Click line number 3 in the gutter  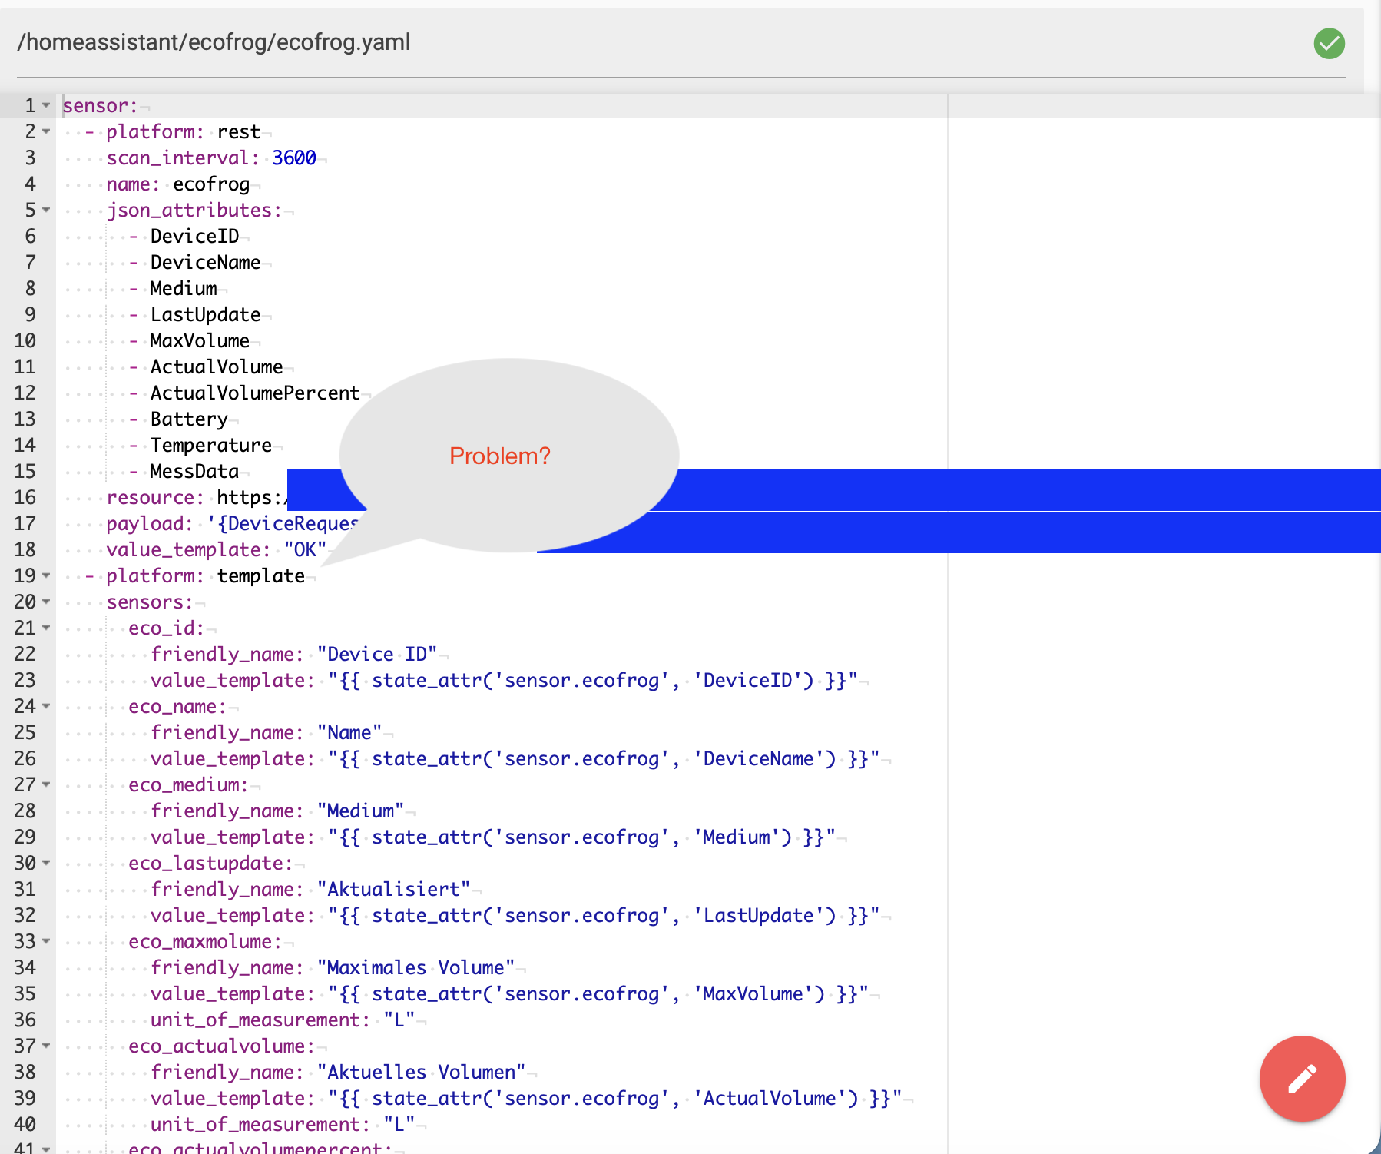click(30, 158)
